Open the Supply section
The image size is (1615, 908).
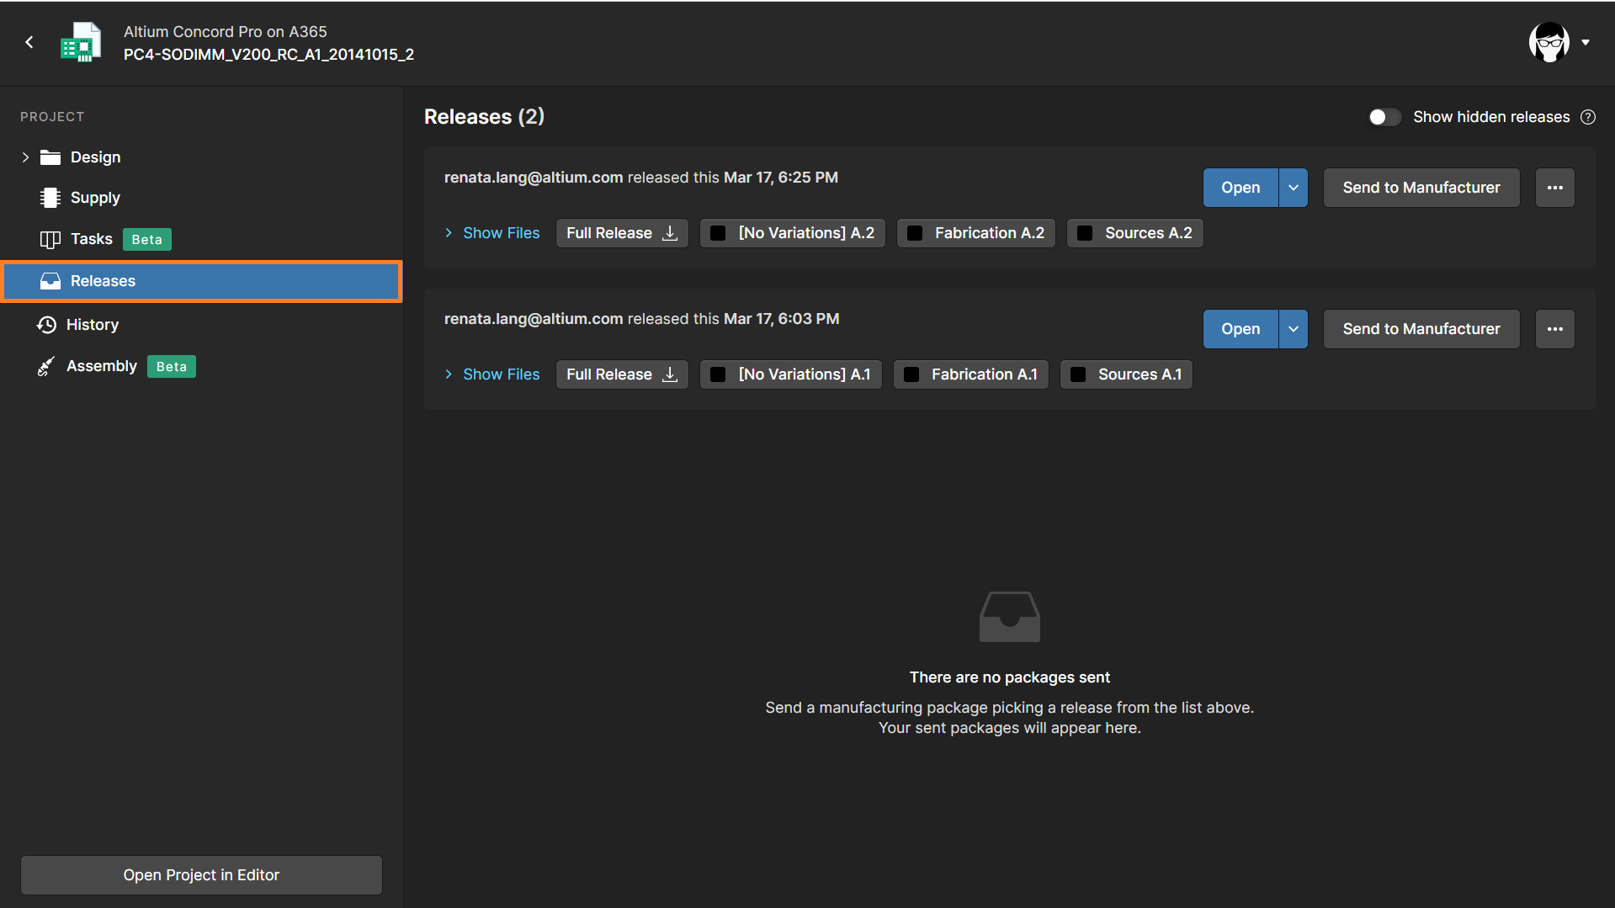(95, 198)
